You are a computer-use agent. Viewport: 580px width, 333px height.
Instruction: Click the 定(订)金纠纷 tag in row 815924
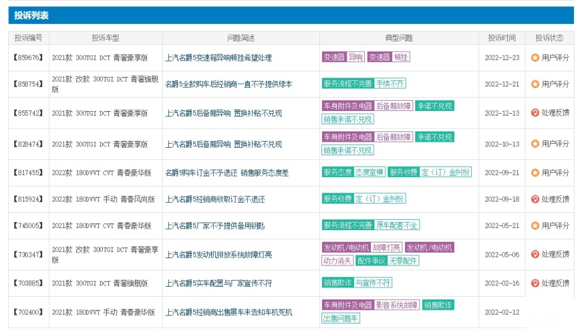coord(379,199)
